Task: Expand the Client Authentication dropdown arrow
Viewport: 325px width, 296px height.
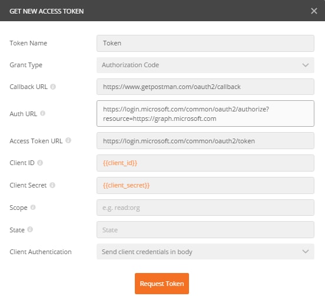Action: click(306, 252)
